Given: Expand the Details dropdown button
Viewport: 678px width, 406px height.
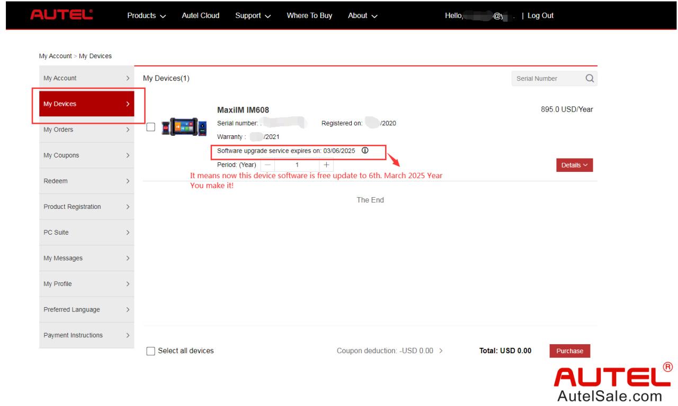Looking at the screenshot, I should [x=574, y=165].
